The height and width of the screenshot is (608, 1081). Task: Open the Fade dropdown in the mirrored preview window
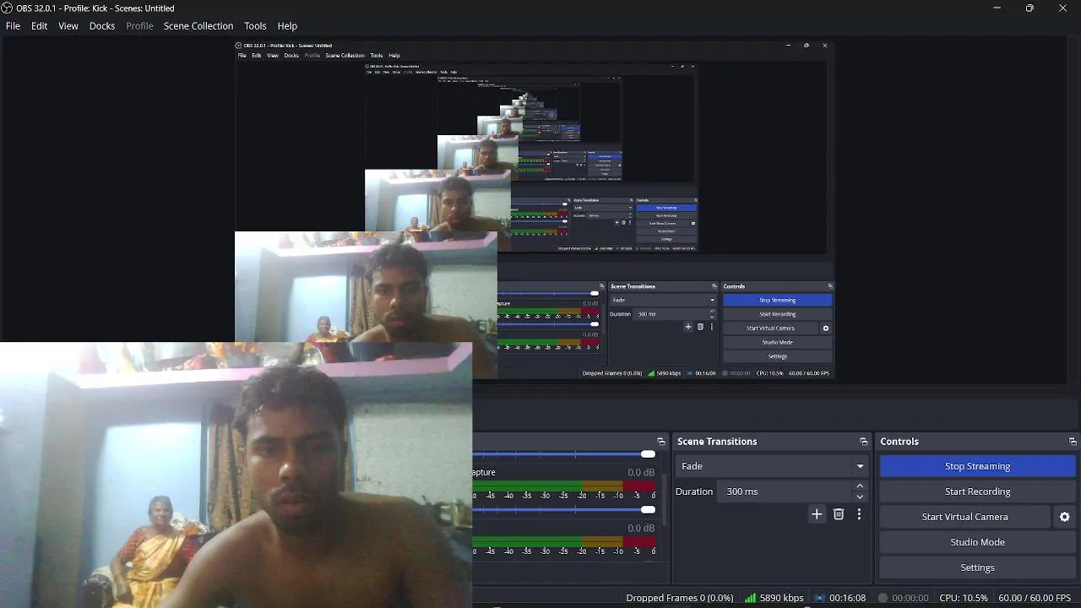(x=663, y=300)
